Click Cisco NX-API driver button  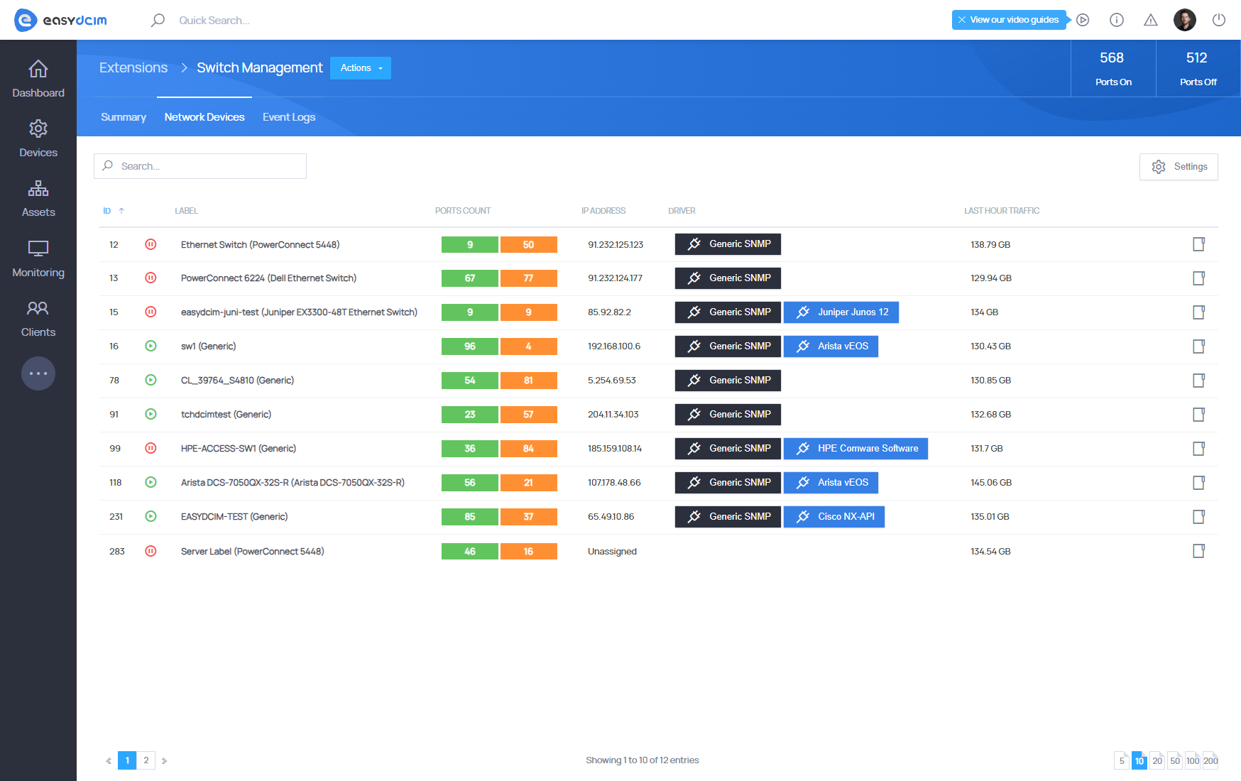coord(834,517)
